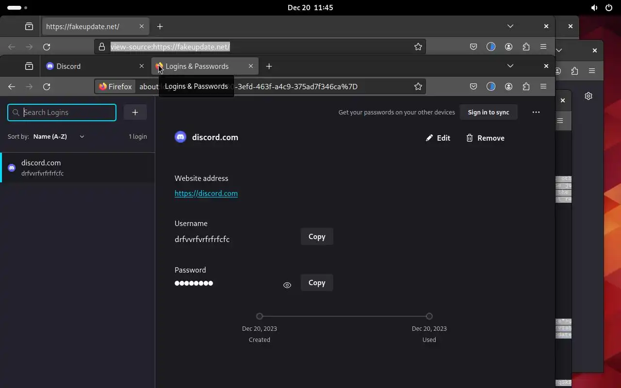
Task: Reveal the password with the eye icon
Action: click(287, 285)
